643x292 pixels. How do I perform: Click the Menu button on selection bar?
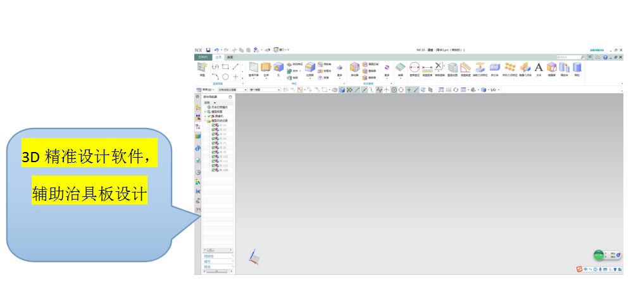[206, 90]
